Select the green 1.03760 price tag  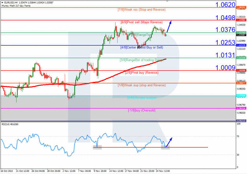241,32
